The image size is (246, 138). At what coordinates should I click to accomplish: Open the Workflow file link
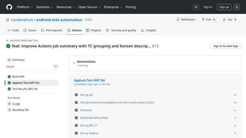[x=32, y=110]
